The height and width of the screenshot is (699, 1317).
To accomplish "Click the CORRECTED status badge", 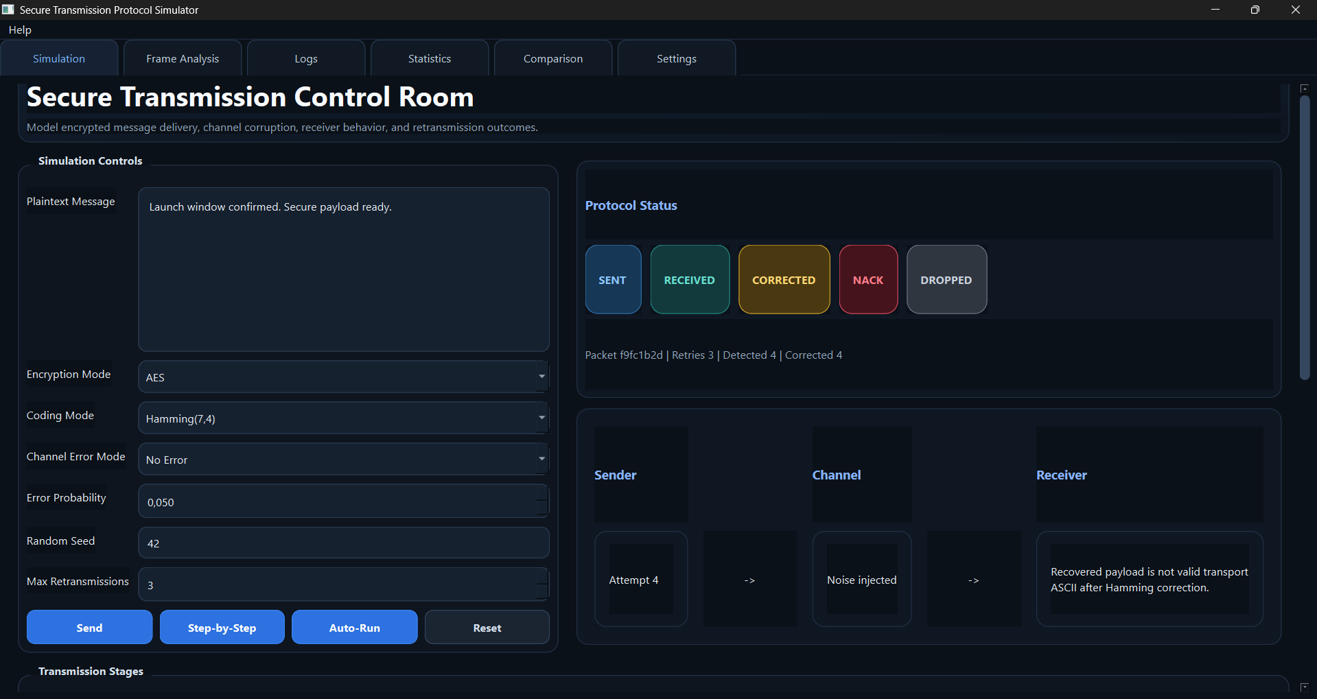I will tap(784, 279).
